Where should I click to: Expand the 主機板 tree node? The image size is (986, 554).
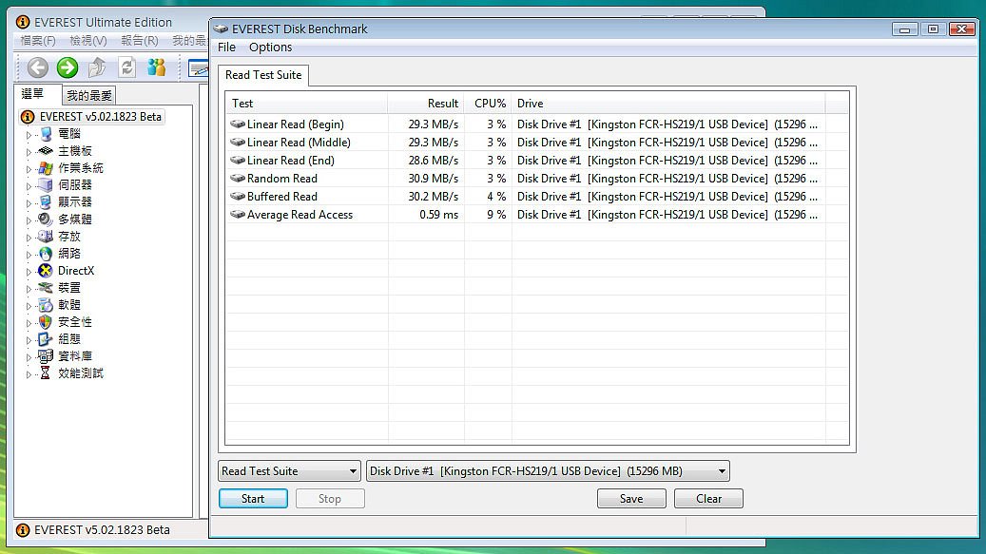click(29, 151)
